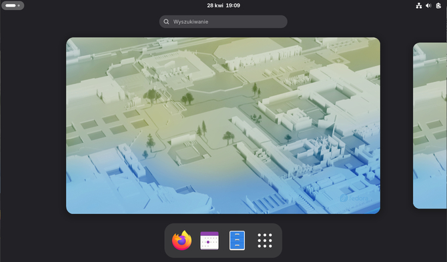Switch to the second workspace on right
This screenshot has width=447, height=262.
pyautogui.click(x=430, y=125)
